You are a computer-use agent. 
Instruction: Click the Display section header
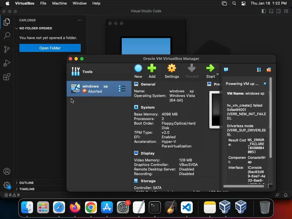[147, 153]
